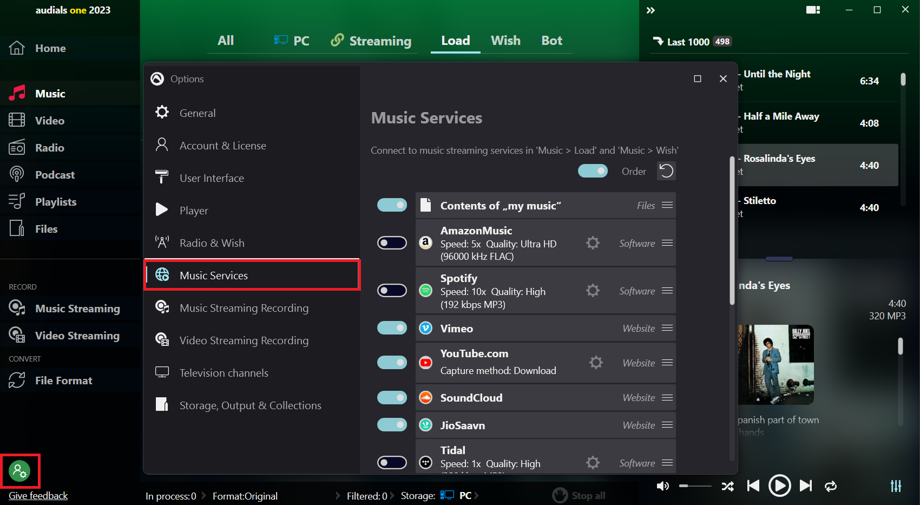Open Spotify settings gear
Viewport: 920px width, 505px height.
[x=593, y=291]
